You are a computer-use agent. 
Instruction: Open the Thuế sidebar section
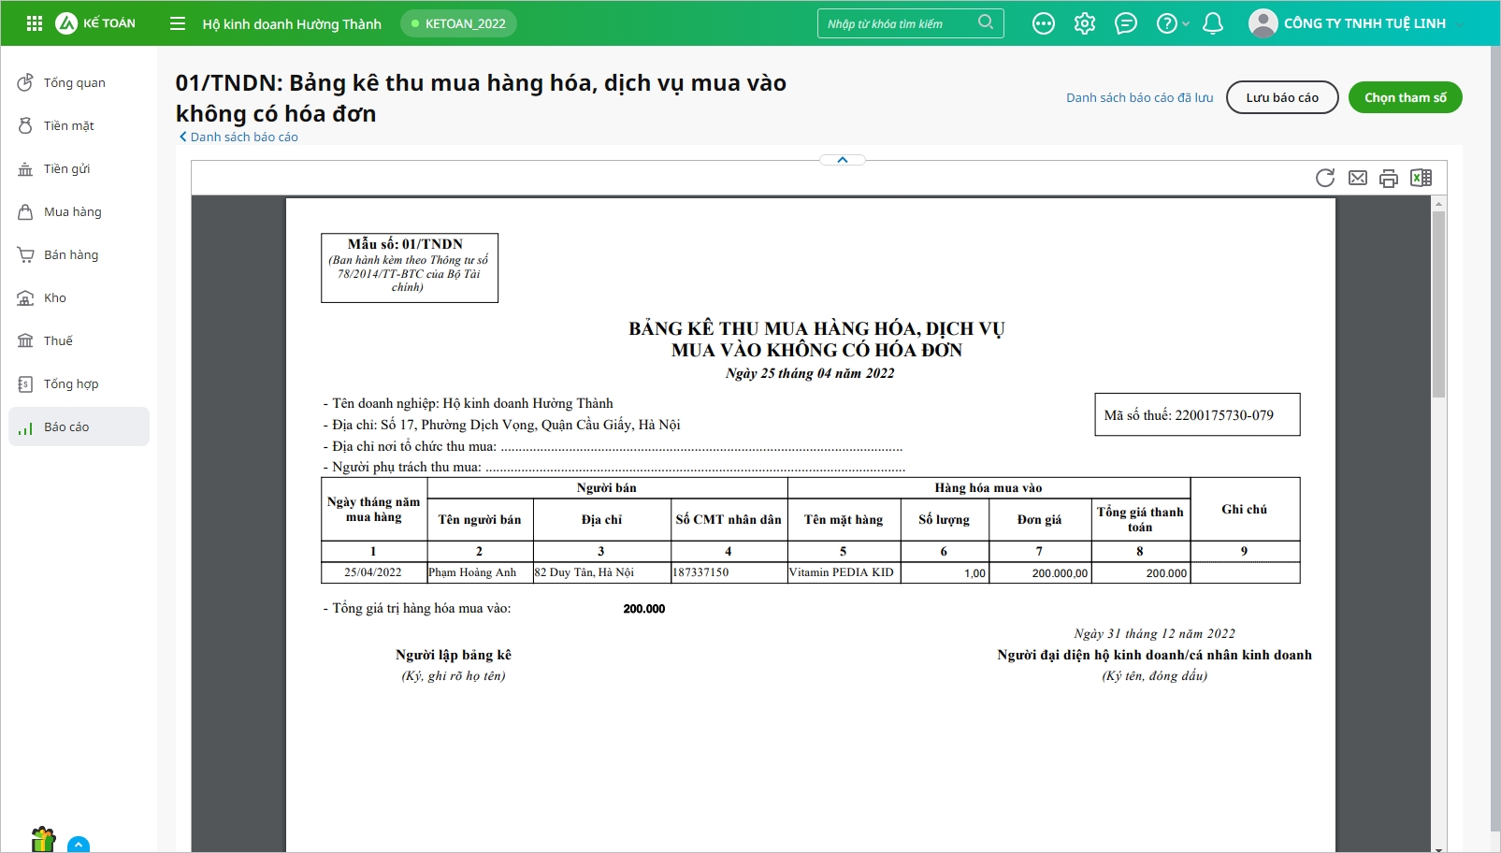tap(58, 341)
